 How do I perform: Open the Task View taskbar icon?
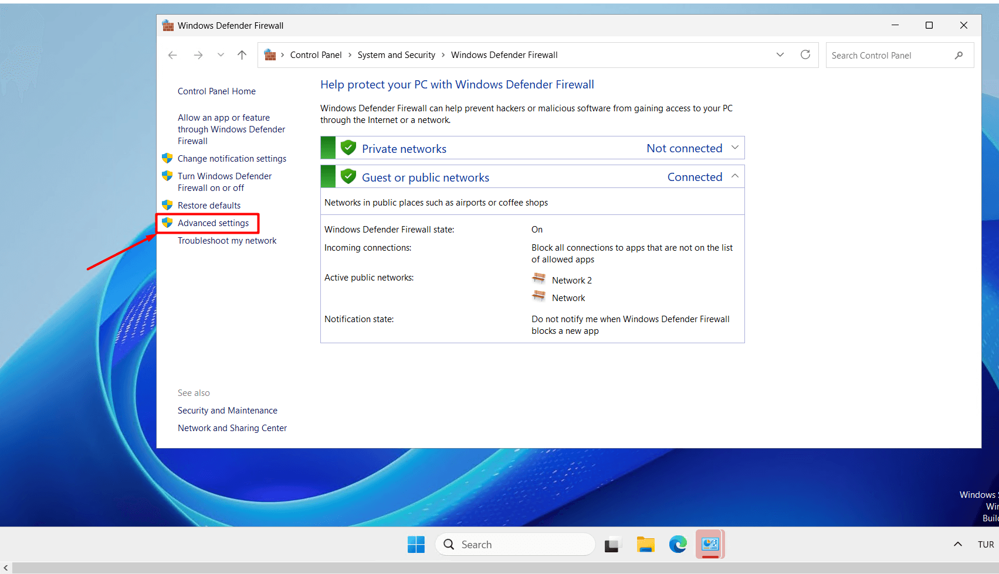612,545
